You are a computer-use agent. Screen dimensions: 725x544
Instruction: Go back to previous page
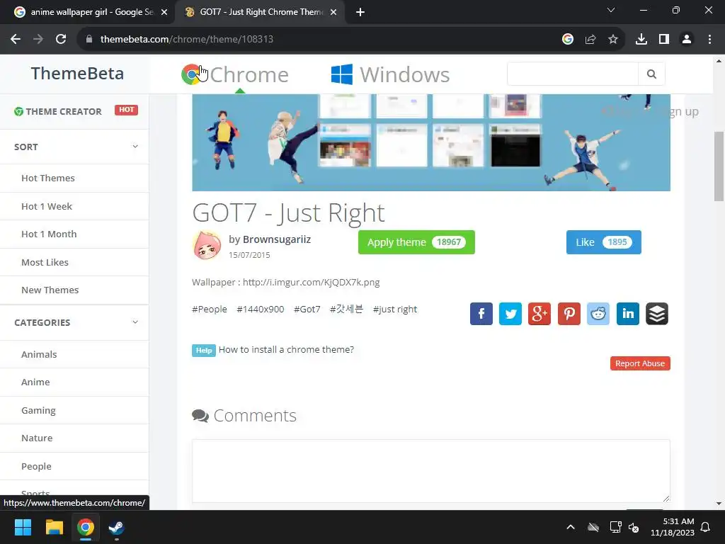click(x=16, y=40)
